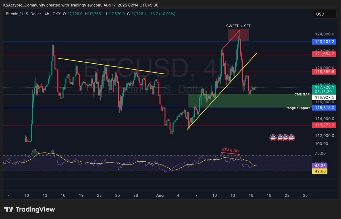
Task: Click the leftmost US flag event icon
Action: pyautogui.click(x=273, y=137)
